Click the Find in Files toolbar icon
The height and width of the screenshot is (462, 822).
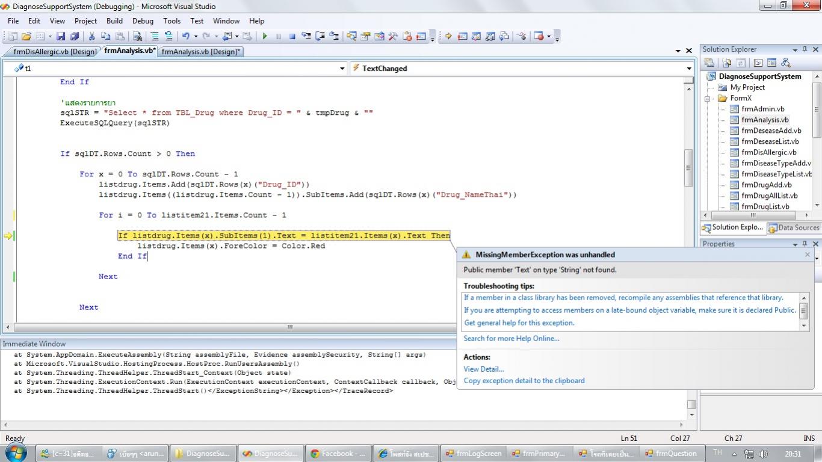(137, 37)
